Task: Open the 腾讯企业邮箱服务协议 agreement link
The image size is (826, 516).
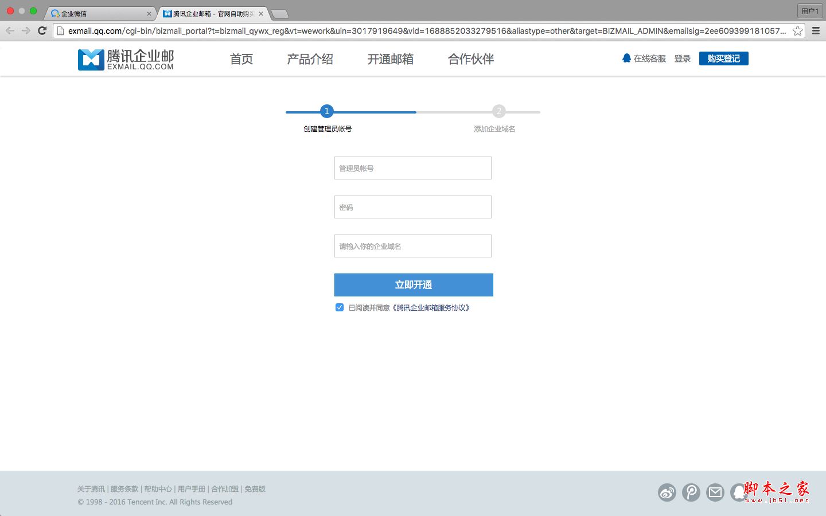Action: [x=431, y=307]
